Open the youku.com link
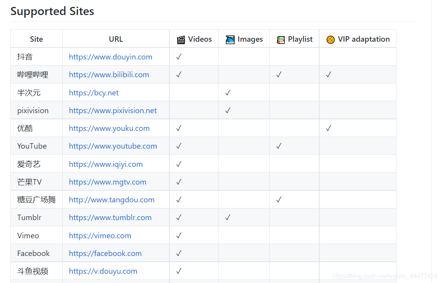Viewport: 441px width, 283px height. pos(109,128)
